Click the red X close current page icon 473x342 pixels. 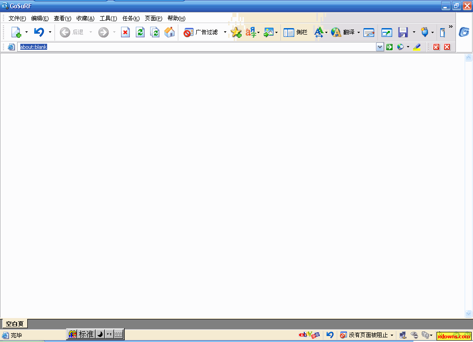click(x=447, y=47)
